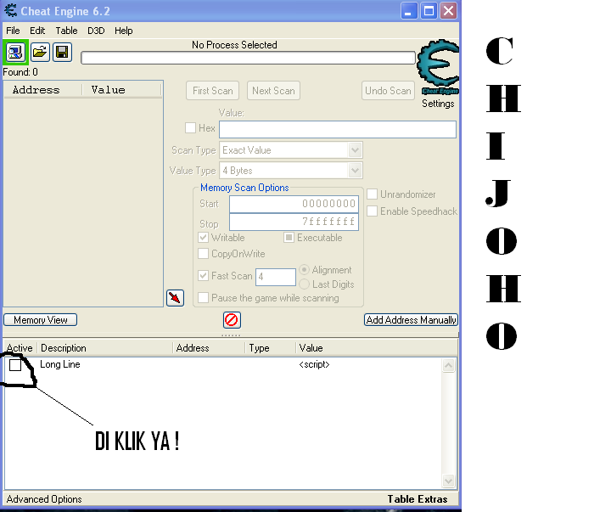Click the Cheat Engine title bar icon
The height and width of the screenshot is (512, 611).
10,10
